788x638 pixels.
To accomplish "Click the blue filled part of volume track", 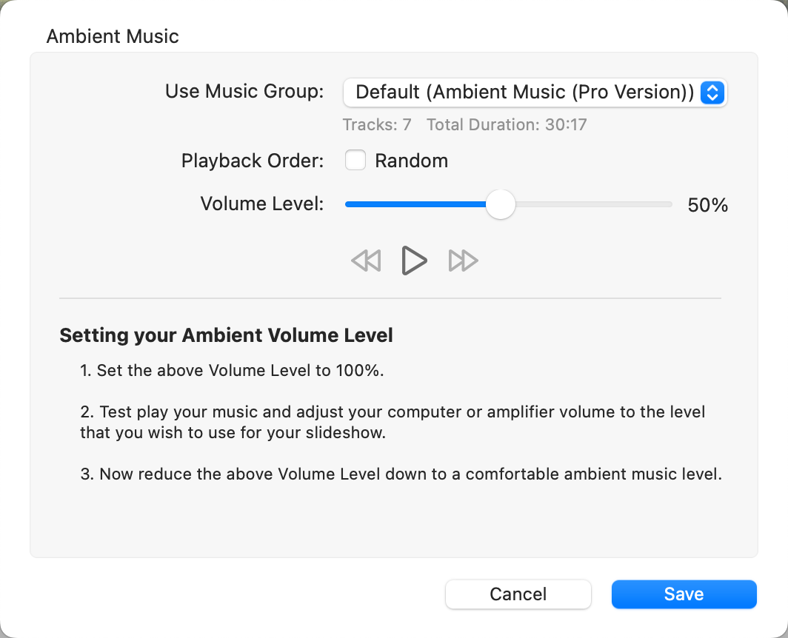I will [415, 204].
